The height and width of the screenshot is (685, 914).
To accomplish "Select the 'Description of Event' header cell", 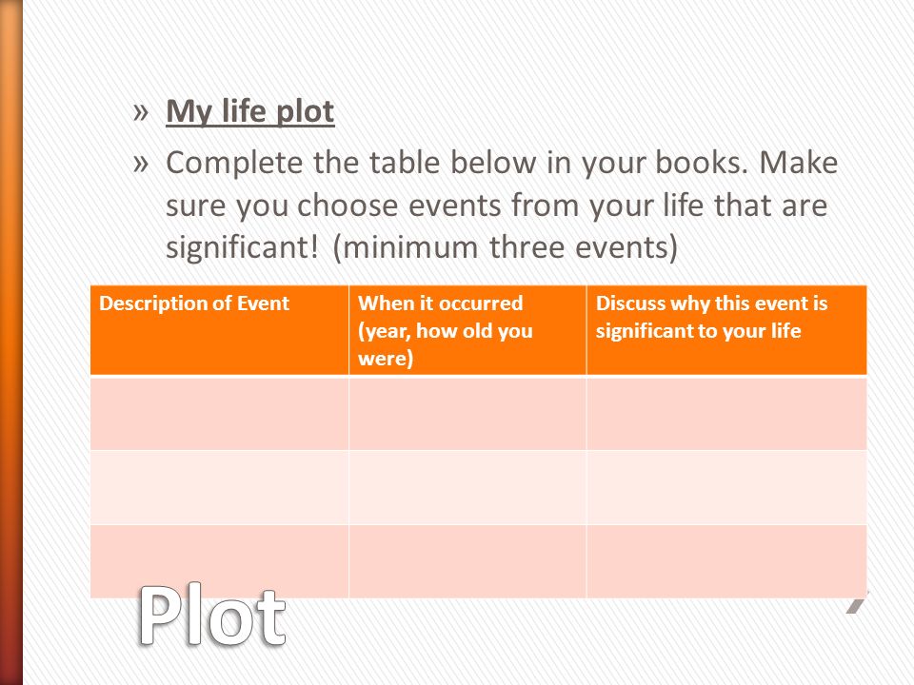I will pos(220,330).
